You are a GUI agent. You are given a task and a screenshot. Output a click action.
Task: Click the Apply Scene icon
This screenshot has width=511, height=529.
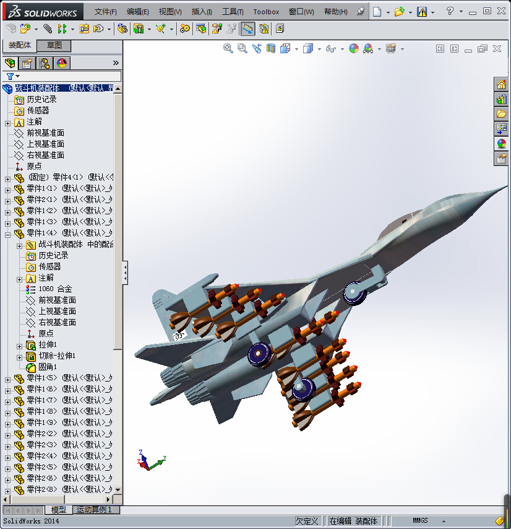click(x=368, y=48)
